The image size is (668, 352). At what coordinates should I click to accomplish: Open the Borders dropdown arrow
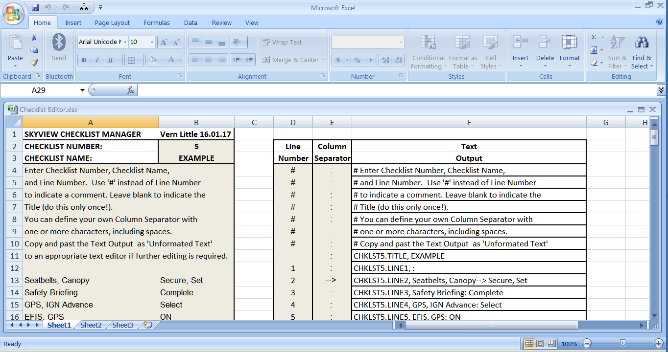pos(140,60)
